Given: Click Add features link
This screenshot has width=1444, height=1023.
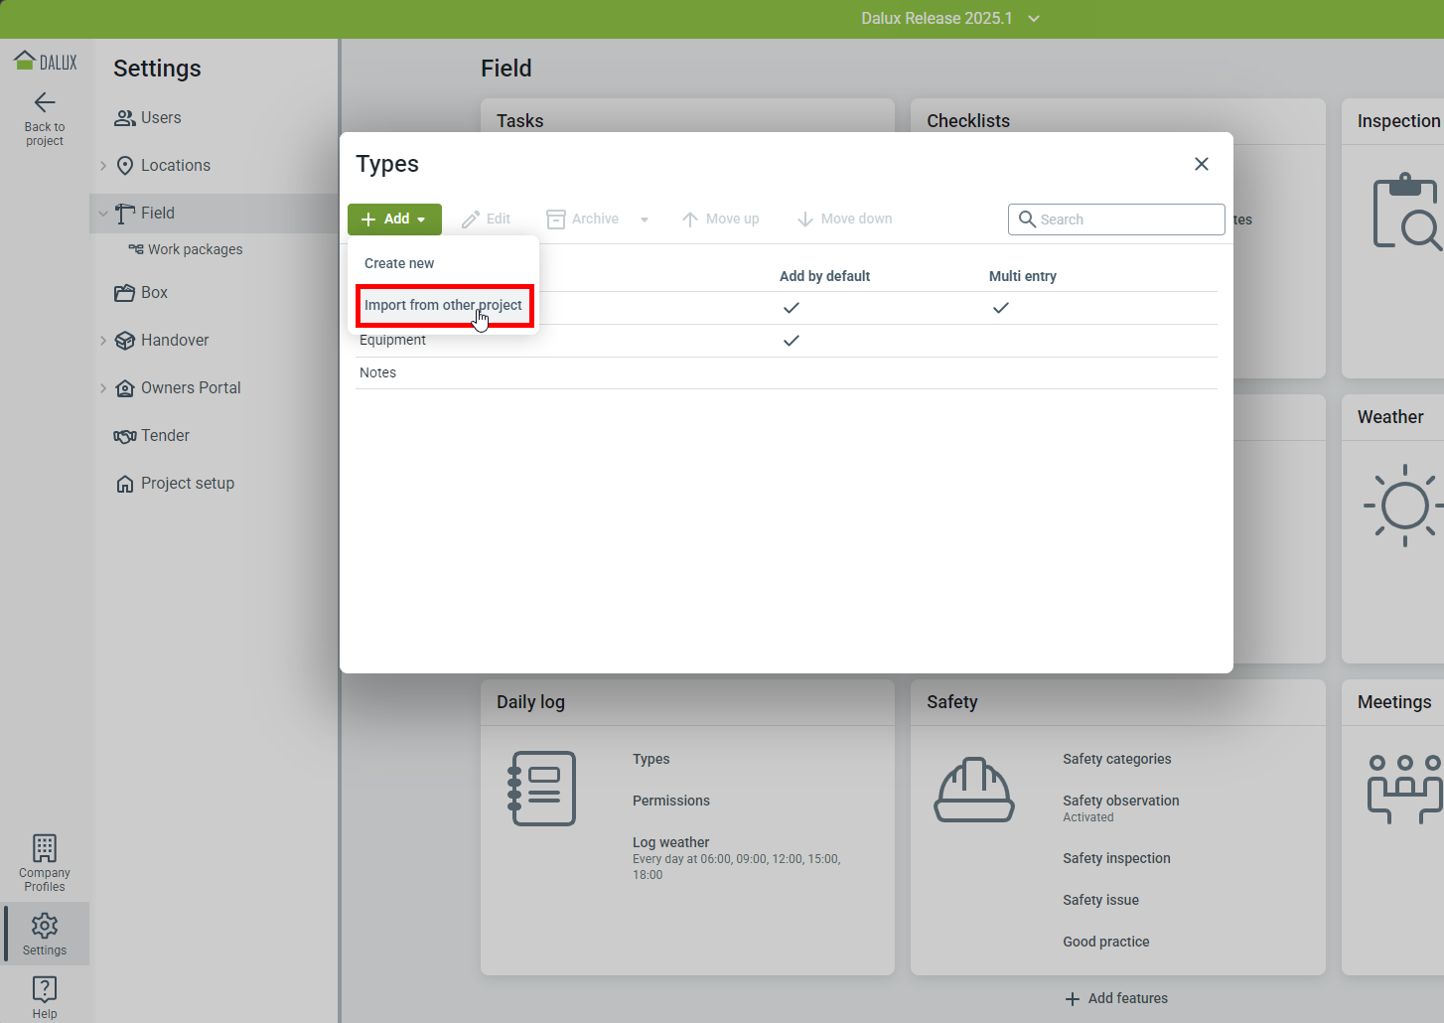Looking at the screenshot, I should pyautogui.click(x=1116, y=998).
